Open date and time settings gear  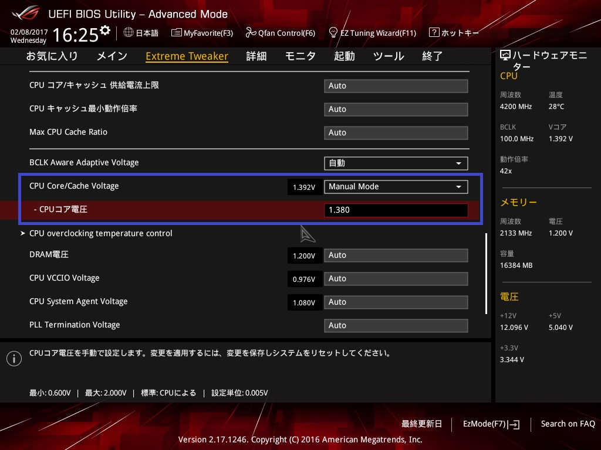pyautogui.click(x=104, y=30)
